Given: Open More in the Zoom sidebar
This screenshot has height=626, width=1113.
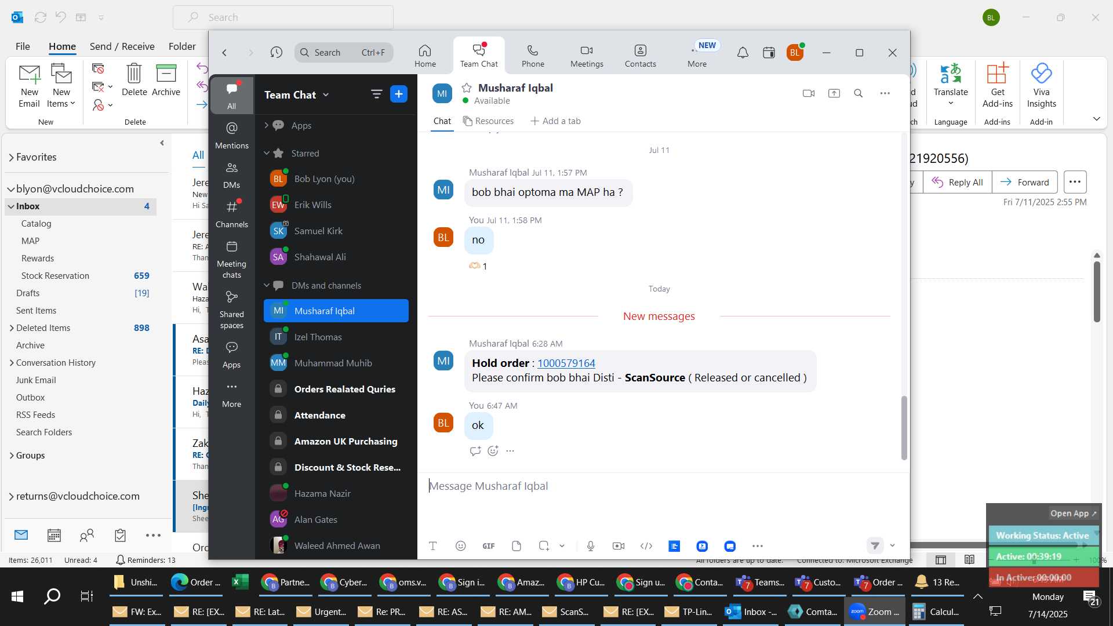Looking at the screenshot, I should pos(232,394).
